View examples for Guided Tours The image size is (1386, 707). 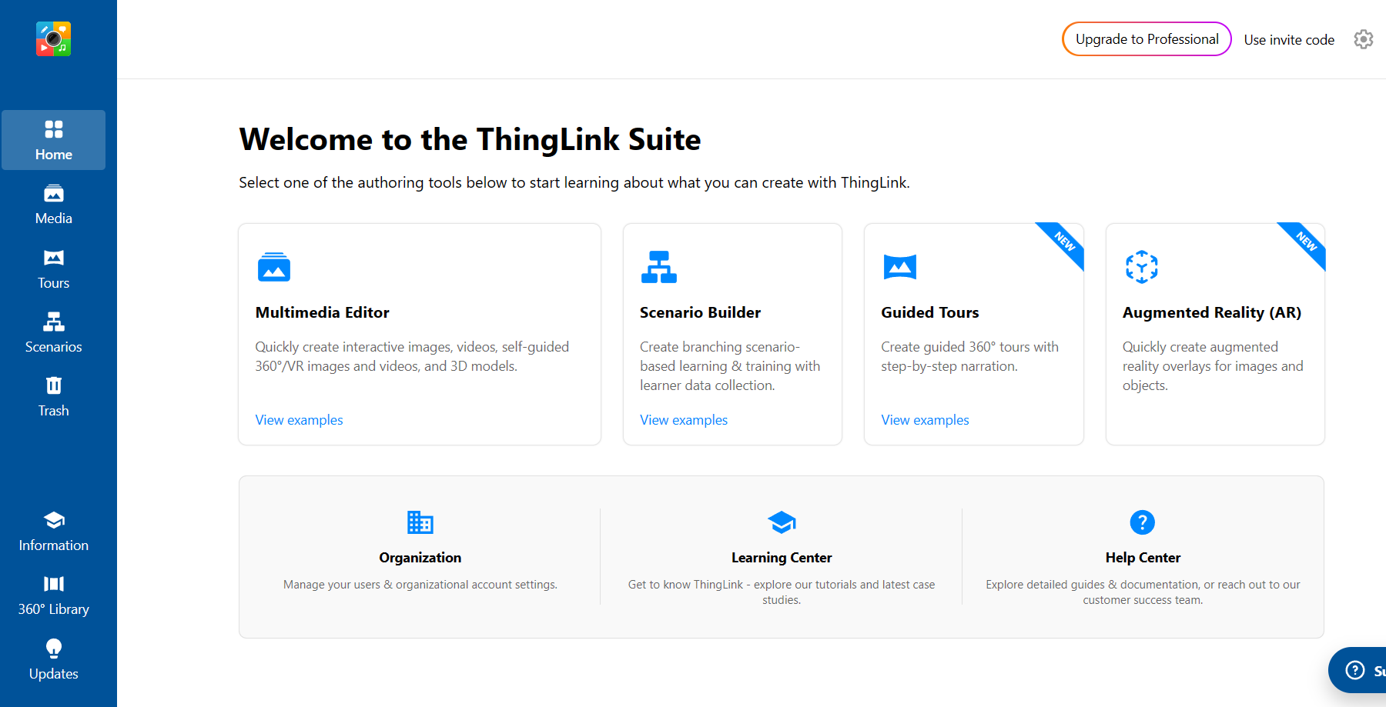click(925, 420)
